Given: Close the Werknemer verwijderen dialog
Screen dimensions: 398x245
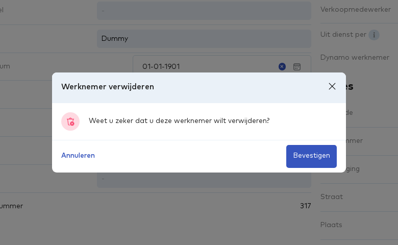Looking at the screenshot, I should point(332,87).
